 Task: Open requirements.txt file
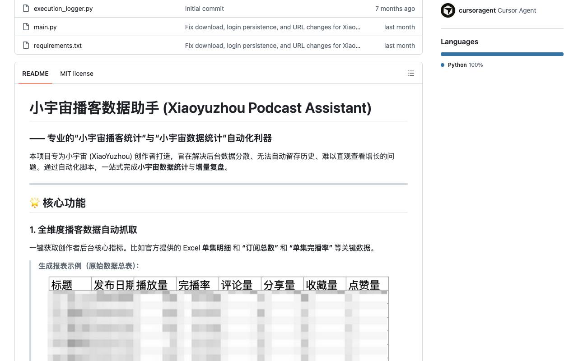coord(58,46)
